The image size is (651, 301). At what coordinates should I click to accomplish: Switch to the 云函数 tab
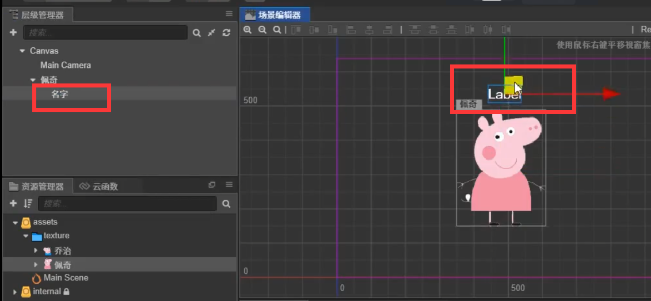pos(99,186)
